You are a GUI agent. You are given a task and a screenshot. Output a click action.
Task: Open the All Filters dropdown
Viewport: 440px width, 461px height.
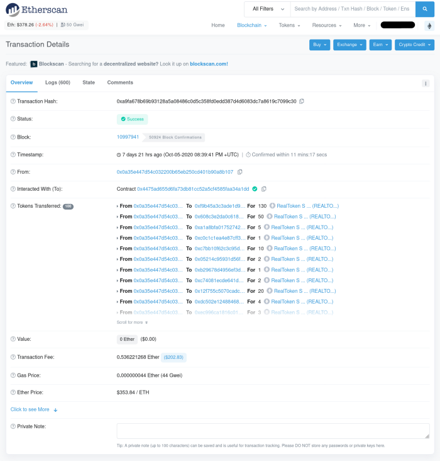coord(267,9)
